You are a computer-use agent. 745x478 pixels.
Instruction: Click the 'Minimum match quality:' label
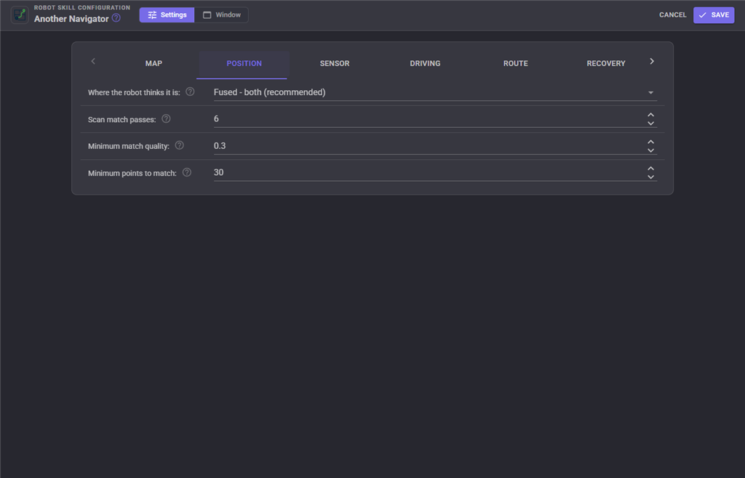click(128, 146)
